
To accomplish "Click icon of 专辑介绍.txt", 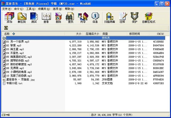I will pos(4,84).
